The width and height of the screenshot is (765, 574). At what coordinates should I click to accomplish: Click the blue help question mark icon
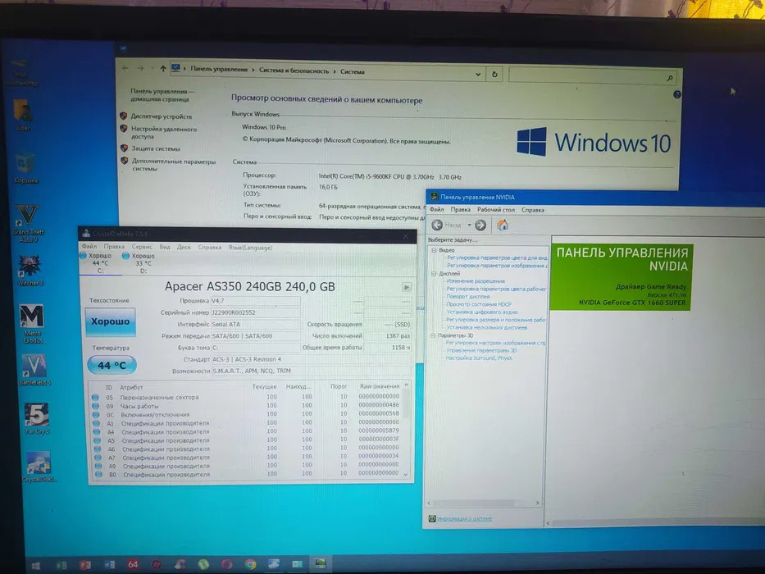[x=677, y=94]
